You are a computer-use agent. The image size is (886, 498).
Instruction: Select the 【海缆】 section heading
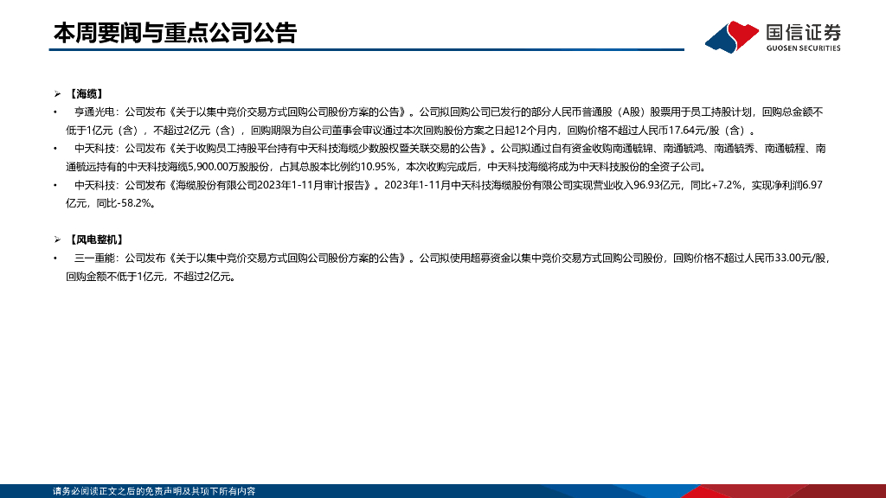[86, 94]
